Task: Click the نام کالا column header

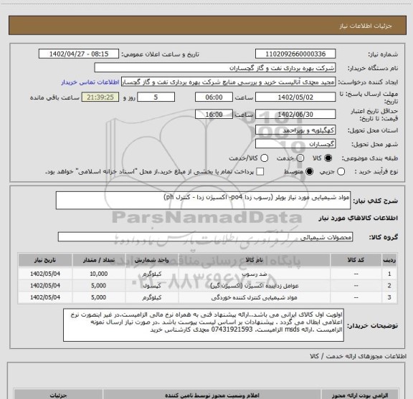Action: tap(254, 260)
